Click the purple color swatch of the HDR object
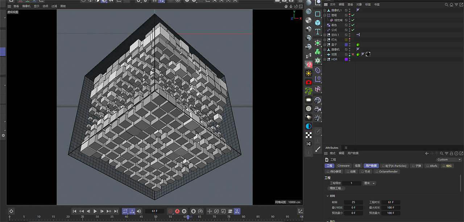Viewport: 464px width, 222px height. [346, 59]
